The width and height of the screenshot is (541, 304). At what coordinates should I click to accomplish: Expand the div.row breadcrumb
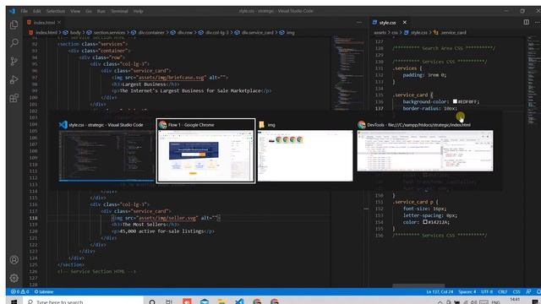[182, 33]
